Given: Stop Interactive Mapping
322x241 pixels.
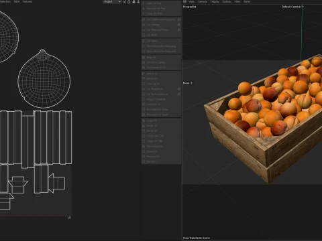Looking at the screenshot, I should pyautogui.click(x=161, y=52).
